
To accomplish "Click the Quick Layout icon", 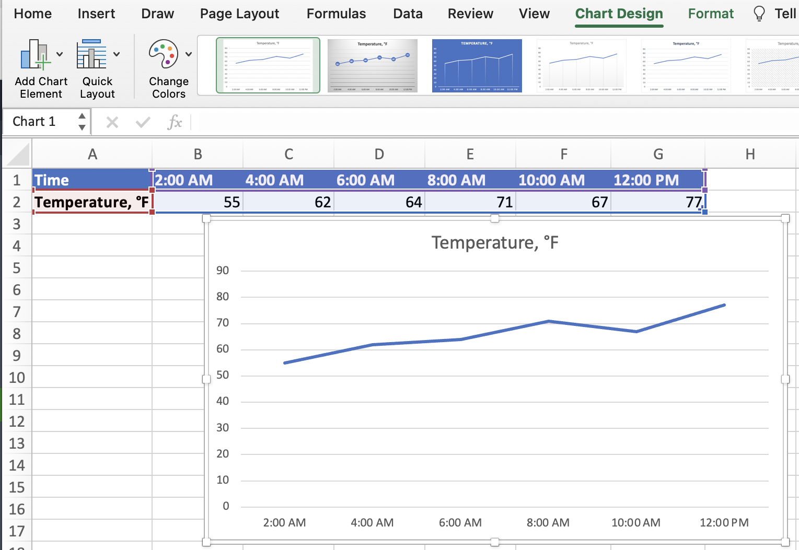I will pos(91,54).
